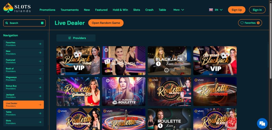Click the Slots Islands palm logo
The image size is (272, 130).
[x=8, y=8]
